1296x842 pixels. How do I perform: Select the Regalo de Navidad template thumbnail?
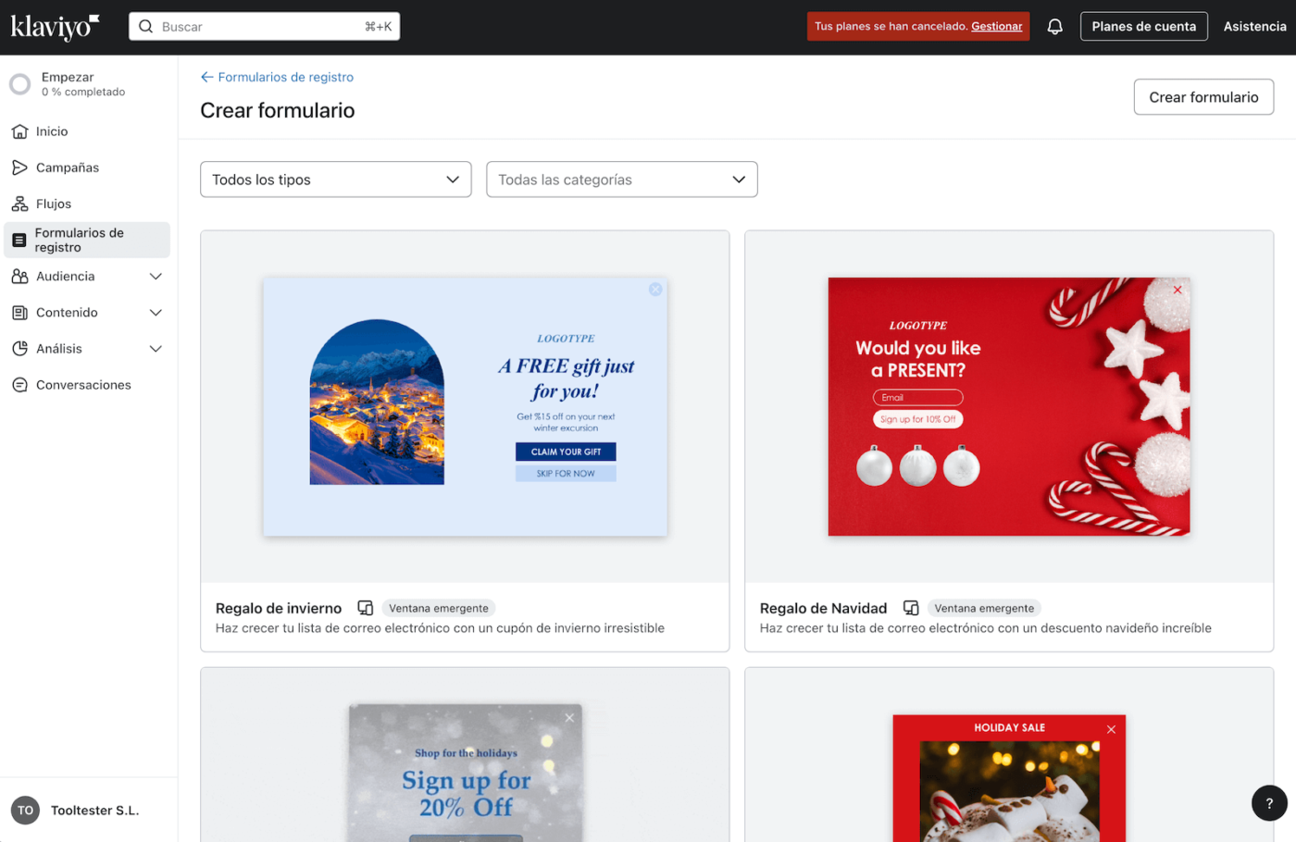tap(1009, 406)
